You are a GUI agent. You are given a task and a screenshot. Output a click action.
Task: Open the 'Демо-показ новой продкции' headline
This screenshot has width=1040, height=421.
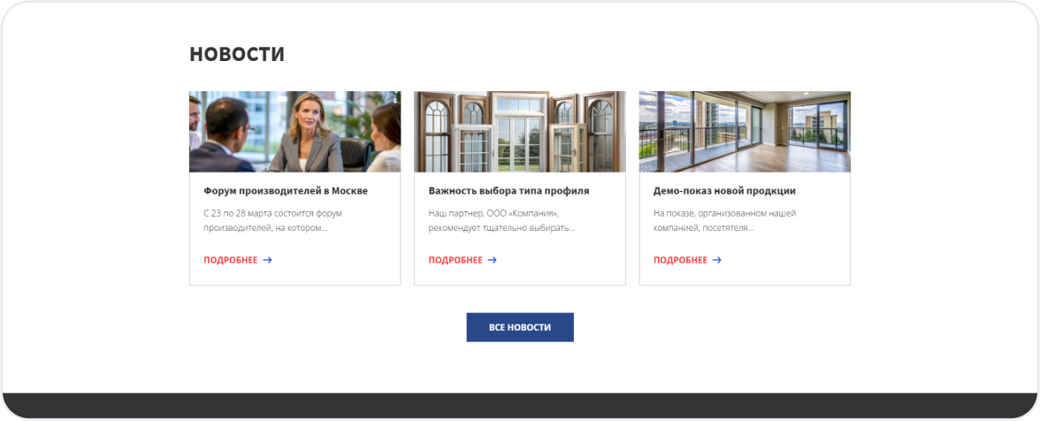click(724, 191)
